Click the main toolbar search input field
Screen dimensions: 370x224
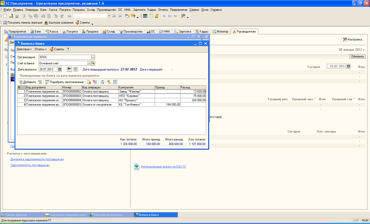click(90, 16)
